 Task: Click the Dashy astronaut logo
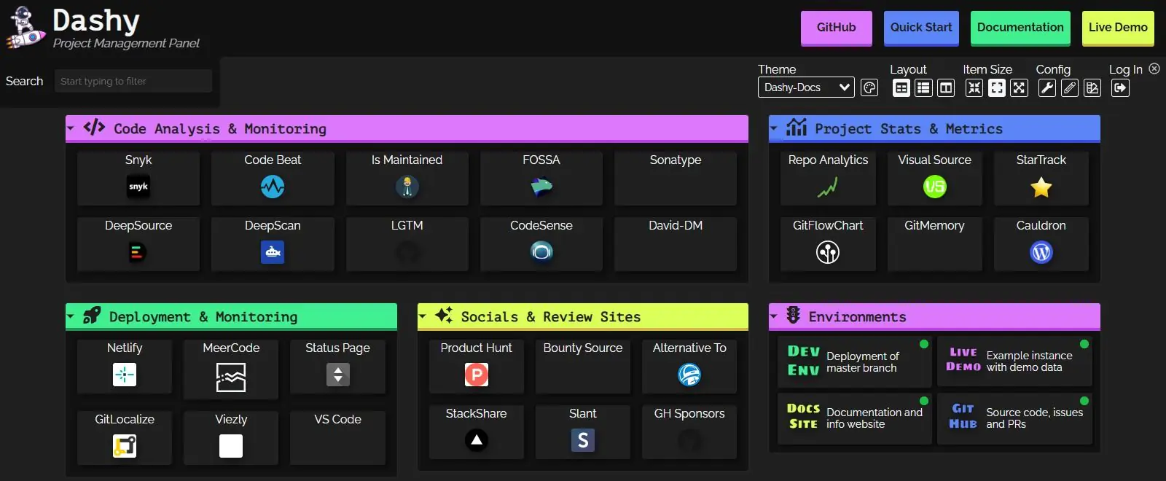point(26,28)
